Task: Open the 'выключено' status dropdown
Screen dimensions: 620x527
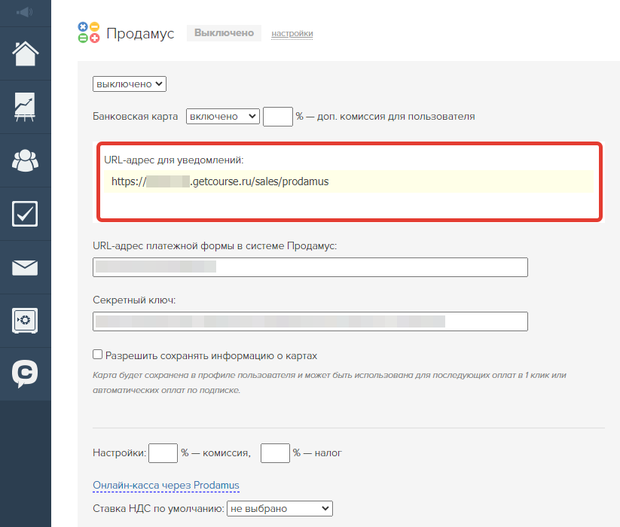Action: click(130, 84)
